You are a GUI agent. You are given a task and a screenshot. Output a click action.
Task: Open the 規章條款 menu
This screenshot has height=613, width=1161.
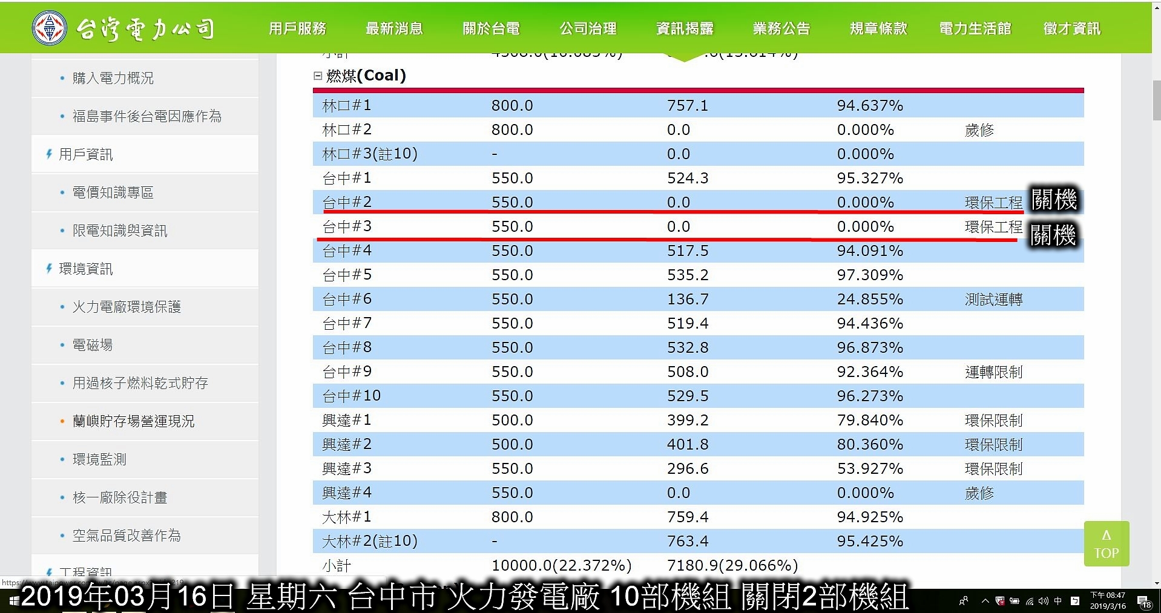[878, 28]
